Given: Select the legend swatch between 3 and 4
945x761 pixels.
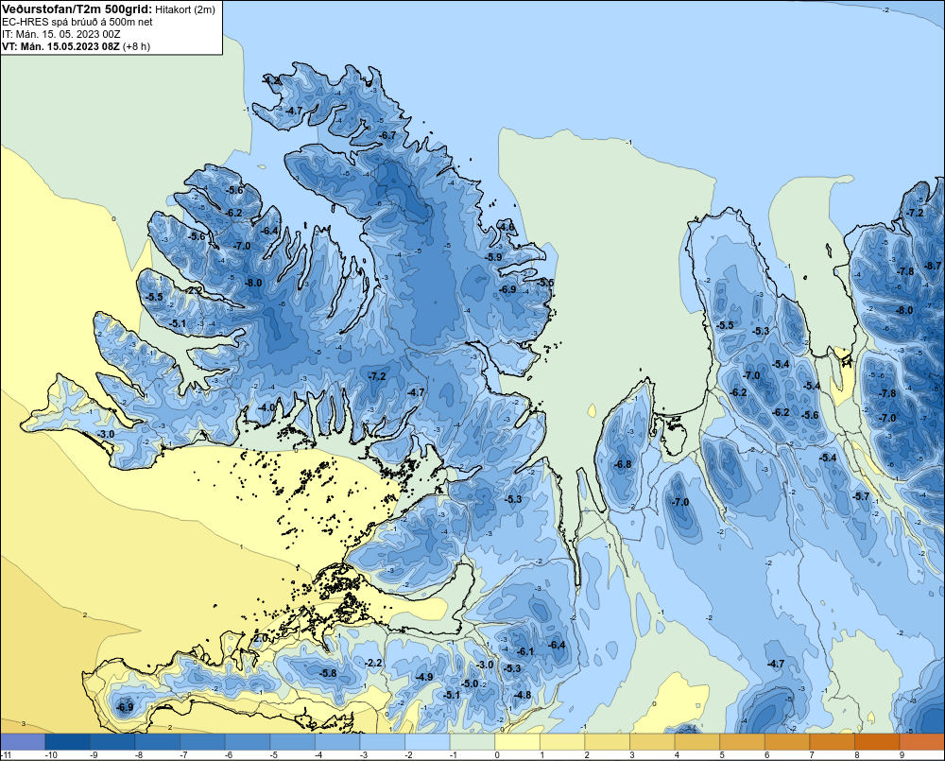Looking at the screenshot, I should tap(653, 741).
